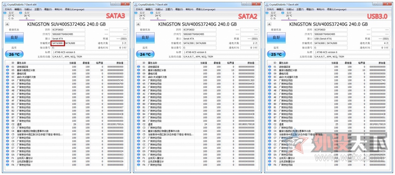Click raw value 0000000013E0 in SATA2 window
The height and width of the screenshot is (175, 395).
246,80
